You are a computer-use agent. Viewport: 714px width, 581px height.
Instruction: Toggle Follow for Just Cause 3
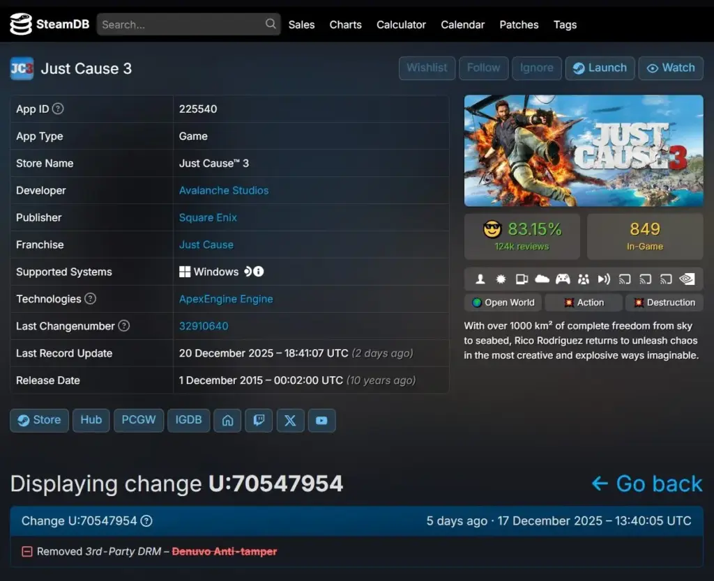[483, 68]
